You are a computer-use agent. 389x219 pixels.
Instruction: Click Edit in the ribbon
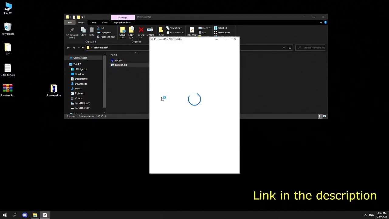point(203,33)
